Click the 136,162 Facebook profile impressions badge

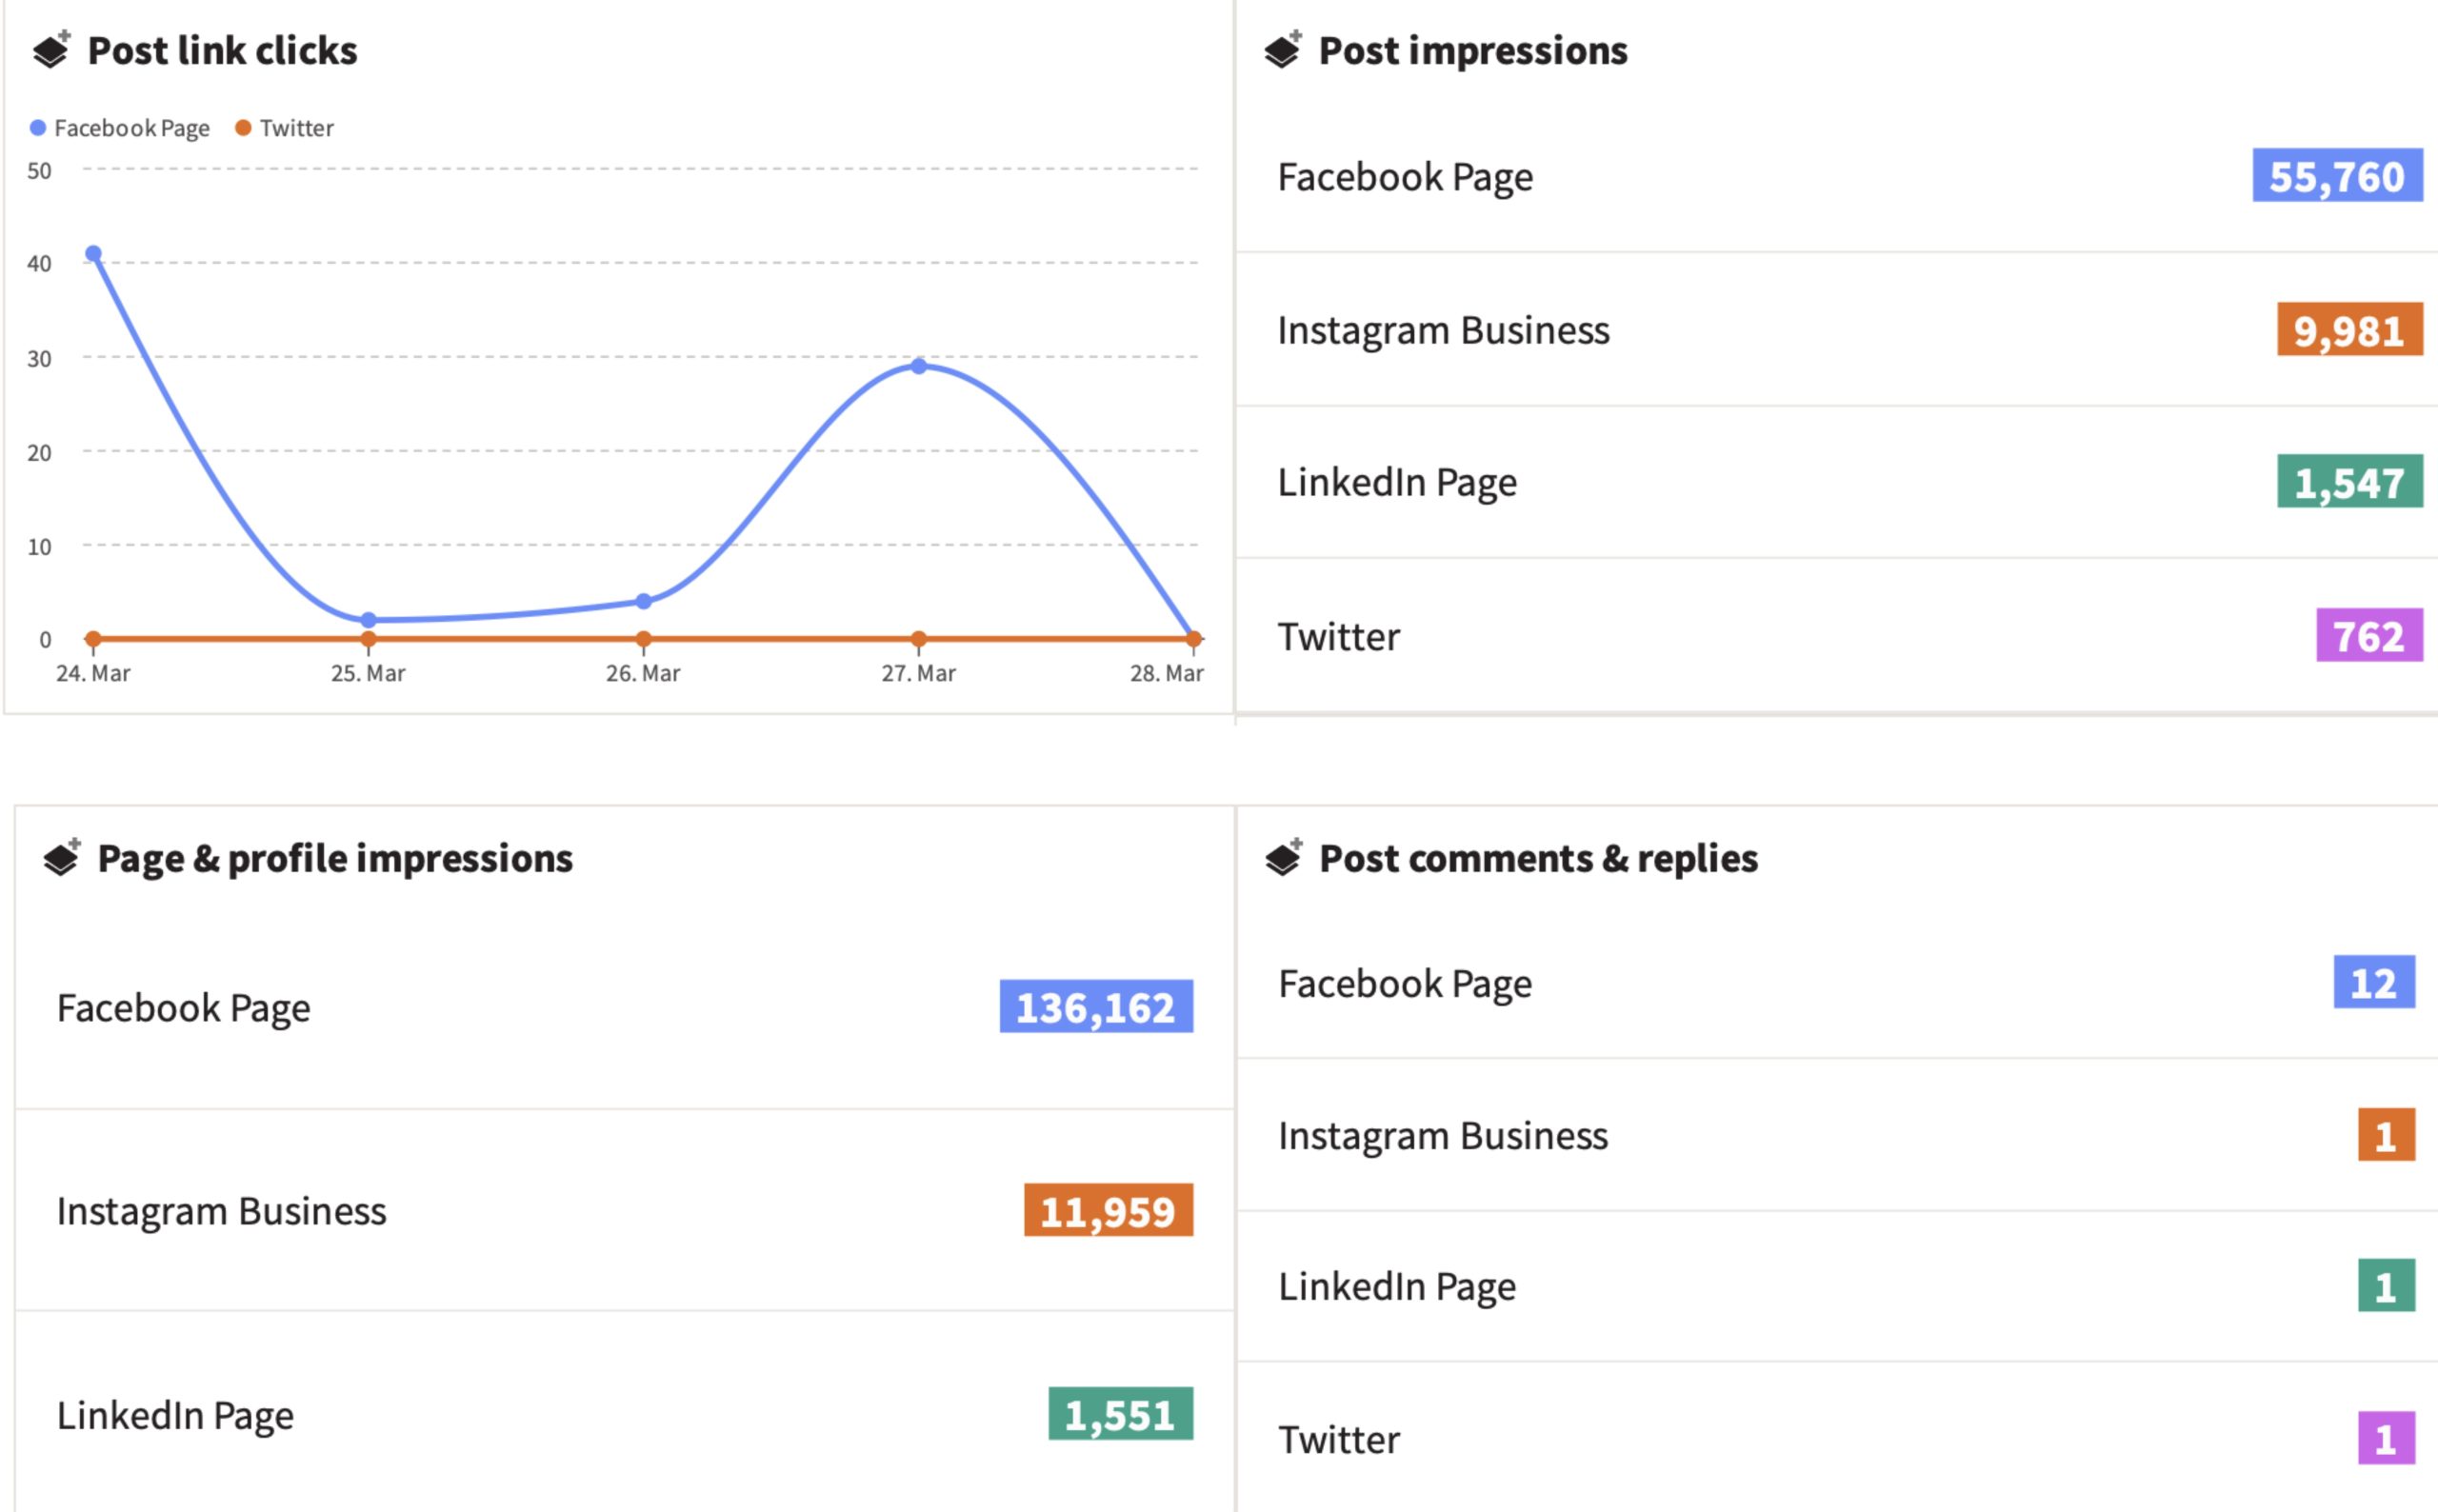[1095, 1007]
